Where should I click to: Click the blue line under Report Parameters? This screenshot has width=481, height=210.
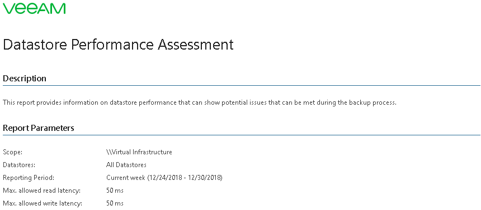(242, 135)
